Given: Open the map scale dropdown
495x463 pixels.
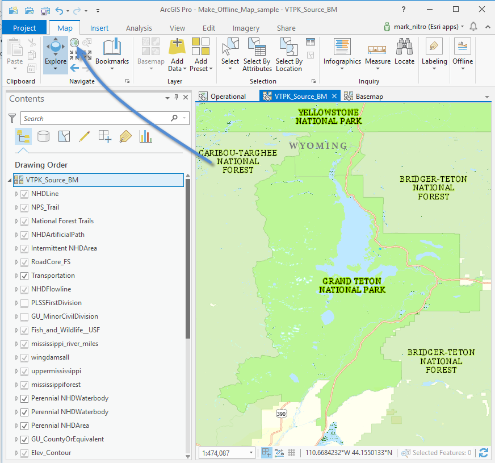Looking at the screenshot, I should tap(251, 453).
